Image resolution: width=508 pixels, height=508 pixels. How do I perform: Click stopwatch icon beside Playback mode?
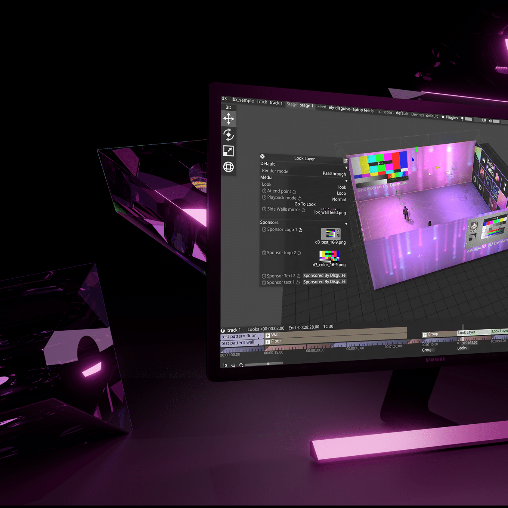click(x=264, y=197)
